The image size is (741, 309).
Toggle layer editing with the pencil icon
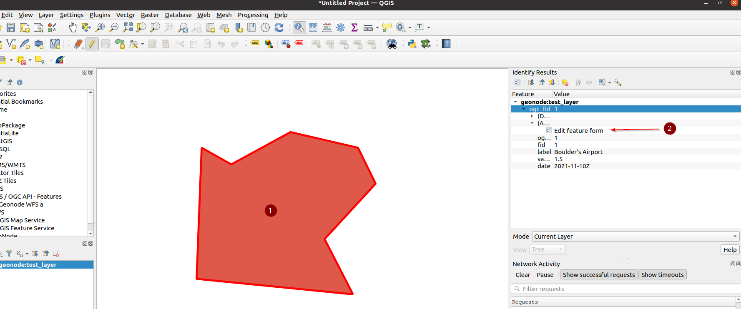point(92,44)
